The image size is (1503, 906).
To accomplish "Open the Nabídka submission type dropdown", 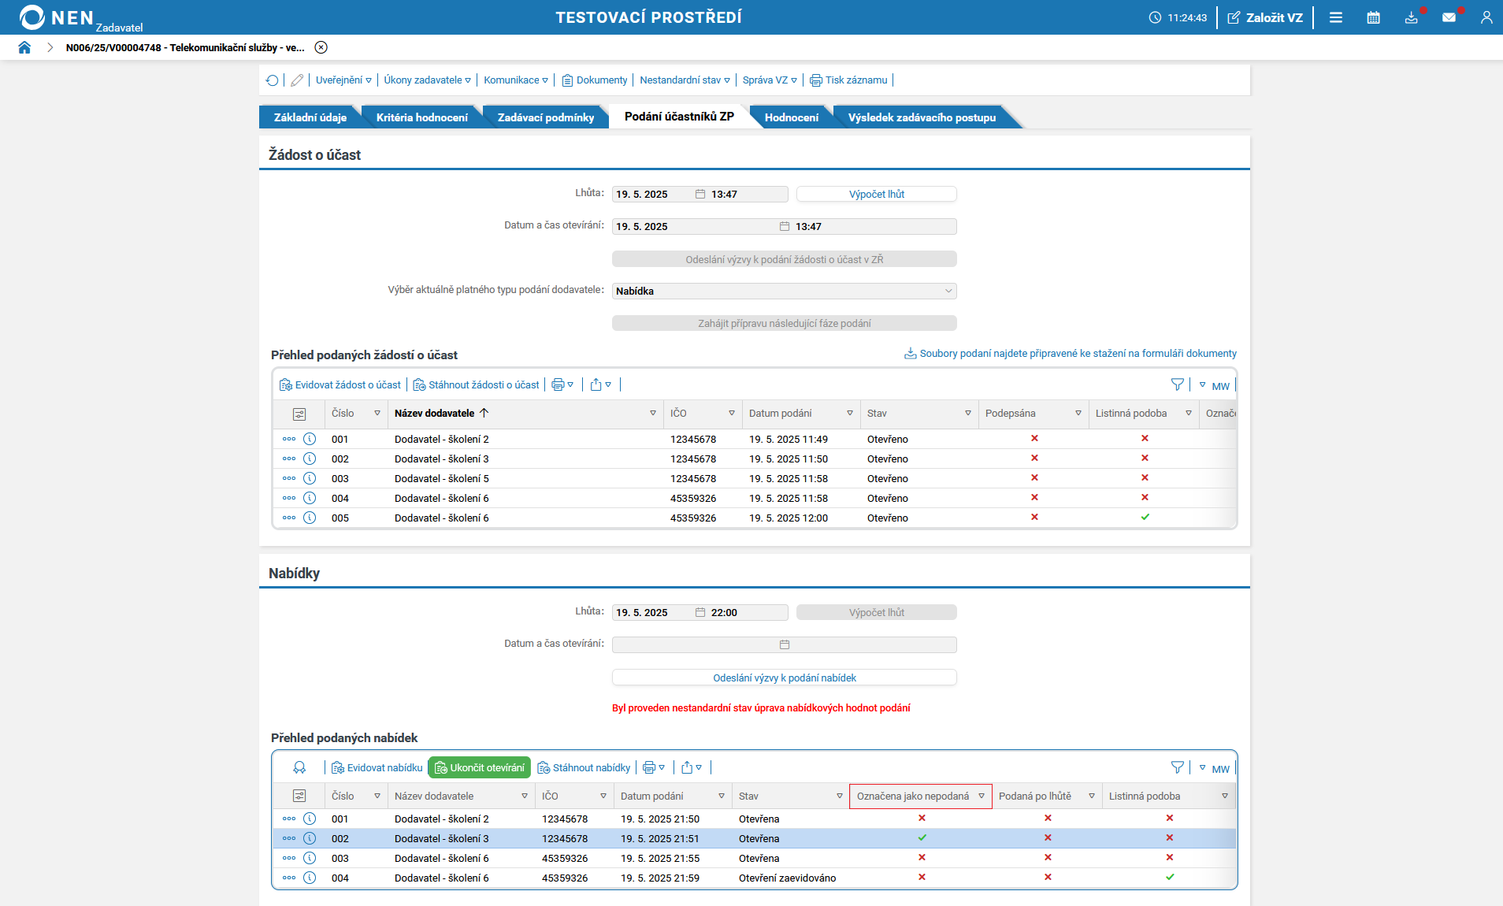I will point(784,291).
